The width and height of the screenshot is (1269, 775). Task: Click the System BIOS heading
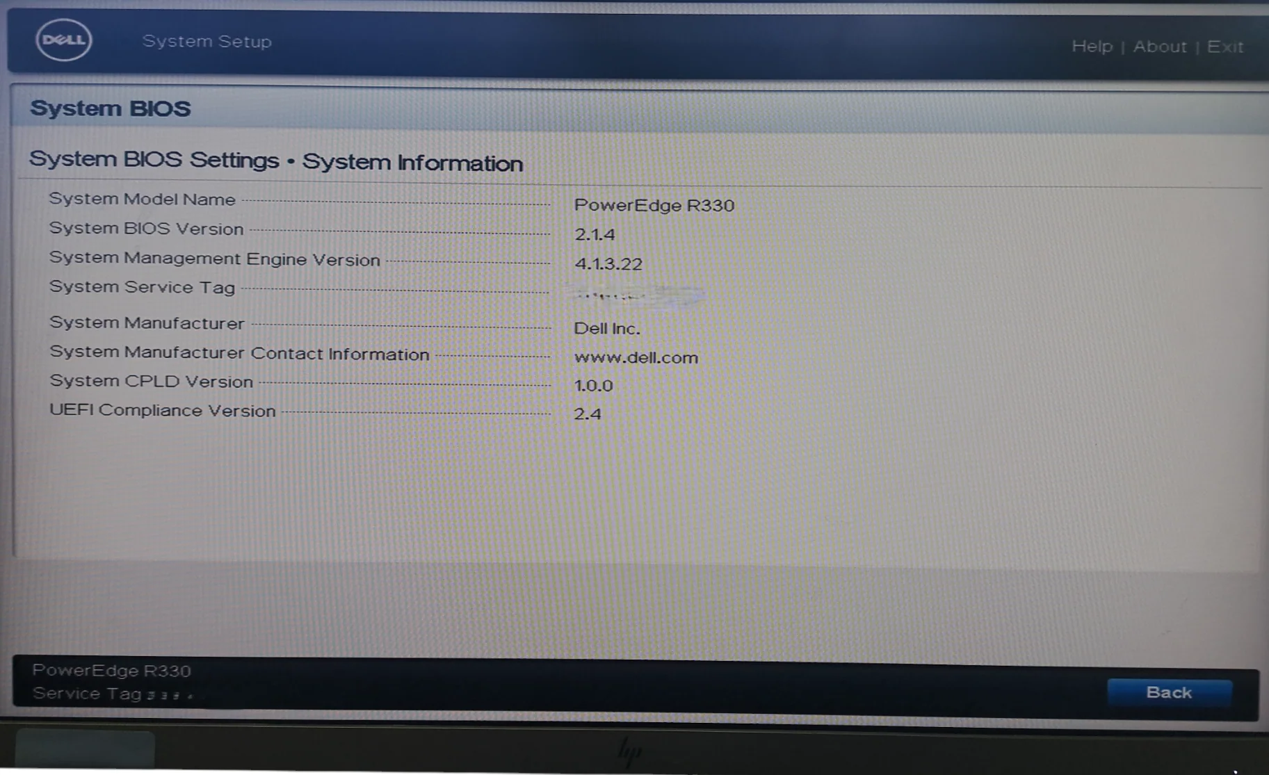click(x=110, y=108)
